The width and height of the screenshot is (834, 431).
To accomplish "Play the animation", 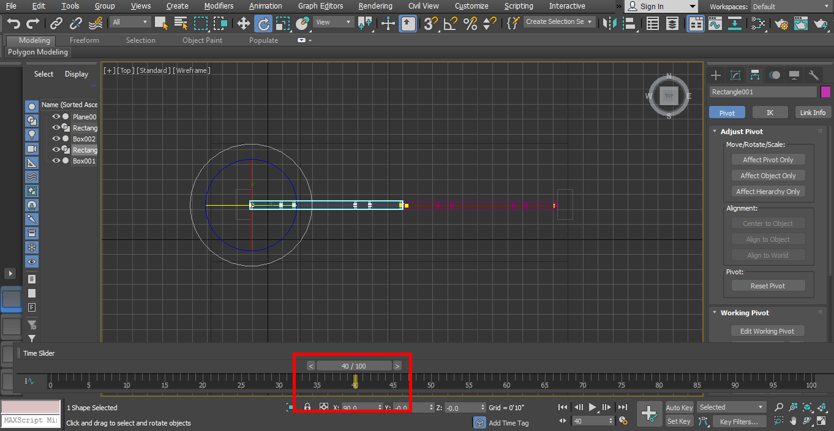I will click(592, 407).
